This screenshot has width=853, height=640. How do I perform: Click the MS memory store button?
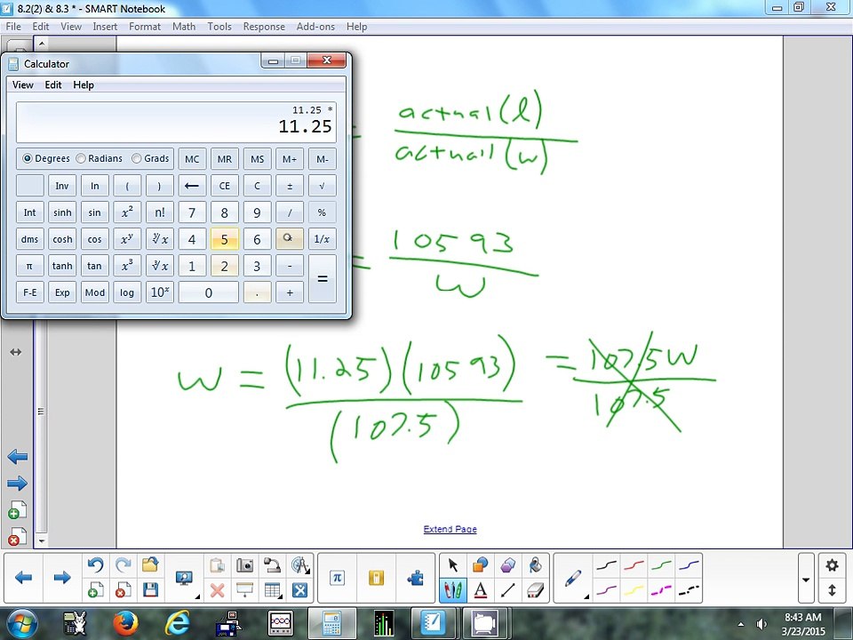click(257, 159)
